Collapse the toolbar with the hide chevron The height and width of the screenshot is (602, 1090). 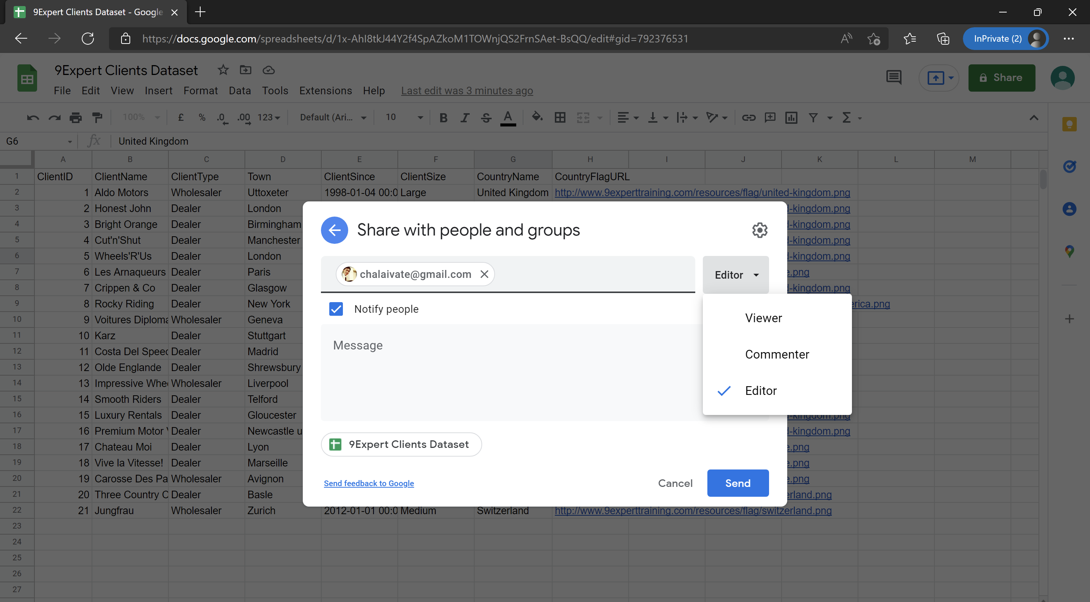tap(1033, 118)
